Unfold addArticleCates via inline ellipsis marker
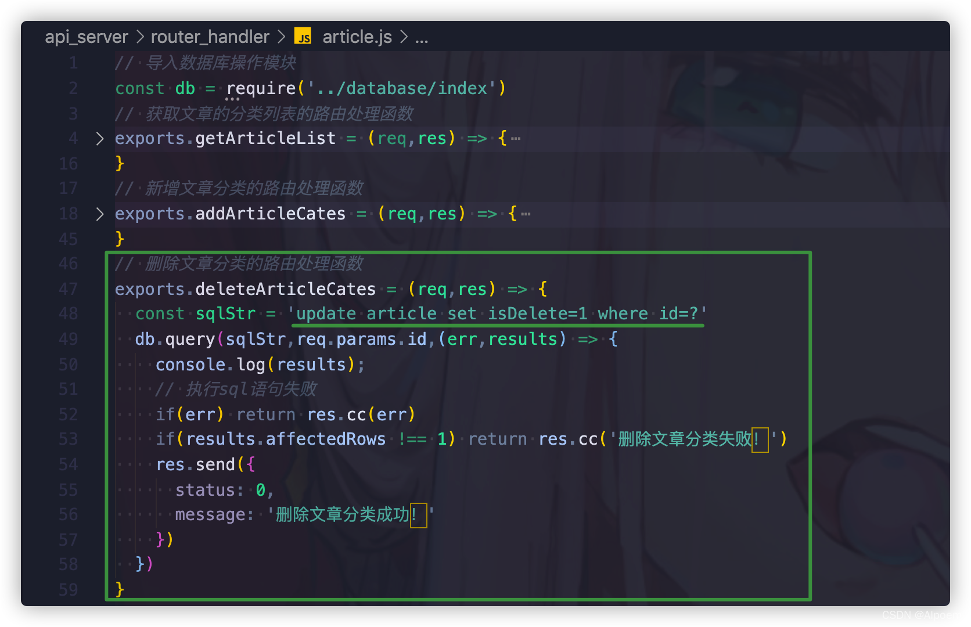 [x=526, y=214]
